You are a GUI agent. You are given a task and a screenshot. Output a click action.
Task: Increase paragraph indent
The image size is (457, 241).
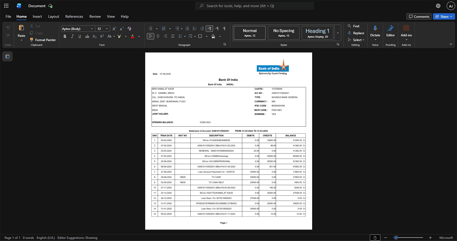pos(202,29)
